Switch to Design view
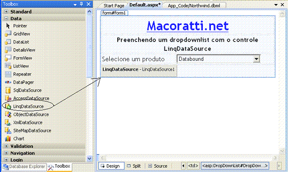This screenshot has height=172, width=288. 111,166
